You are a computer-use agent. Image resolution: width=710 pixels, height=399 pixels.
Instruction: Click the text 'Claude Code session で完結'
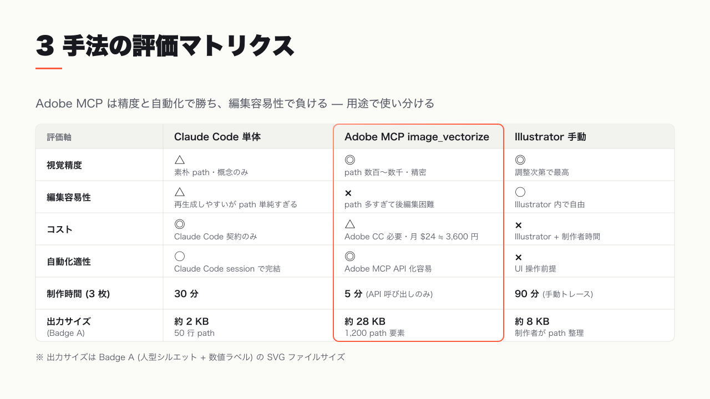(227, 269)
